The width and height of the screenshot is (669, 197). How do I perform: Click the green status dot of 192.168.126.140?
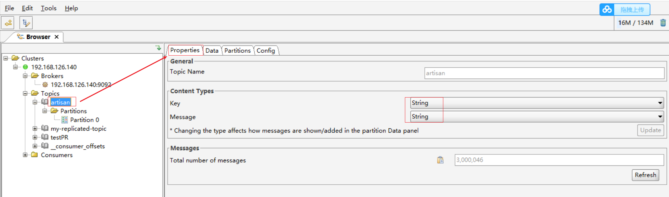click(25, 67)
